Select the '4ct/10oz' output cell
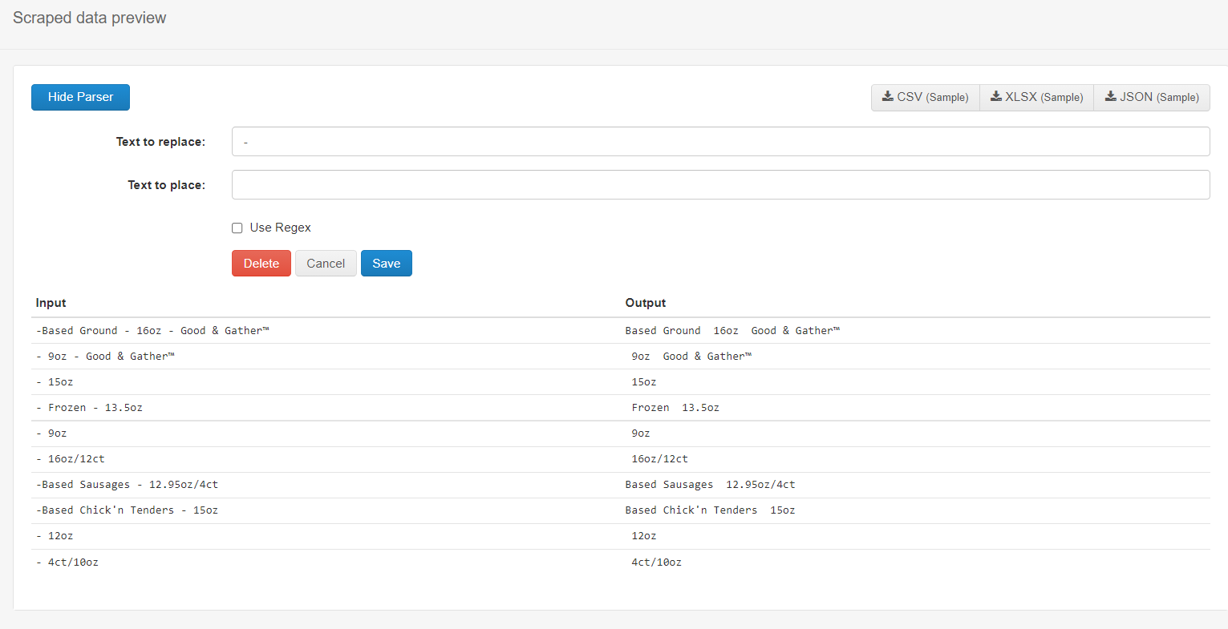This screenshot has height=629, width=1228. pyautogui.click(x=656, y=562)
